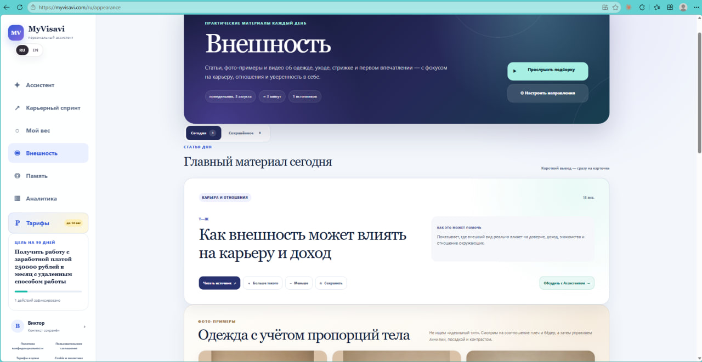The height and width of the screenshot is (362, 702).
Task: Add page to favorites via star icon
Action: point(615,8)
